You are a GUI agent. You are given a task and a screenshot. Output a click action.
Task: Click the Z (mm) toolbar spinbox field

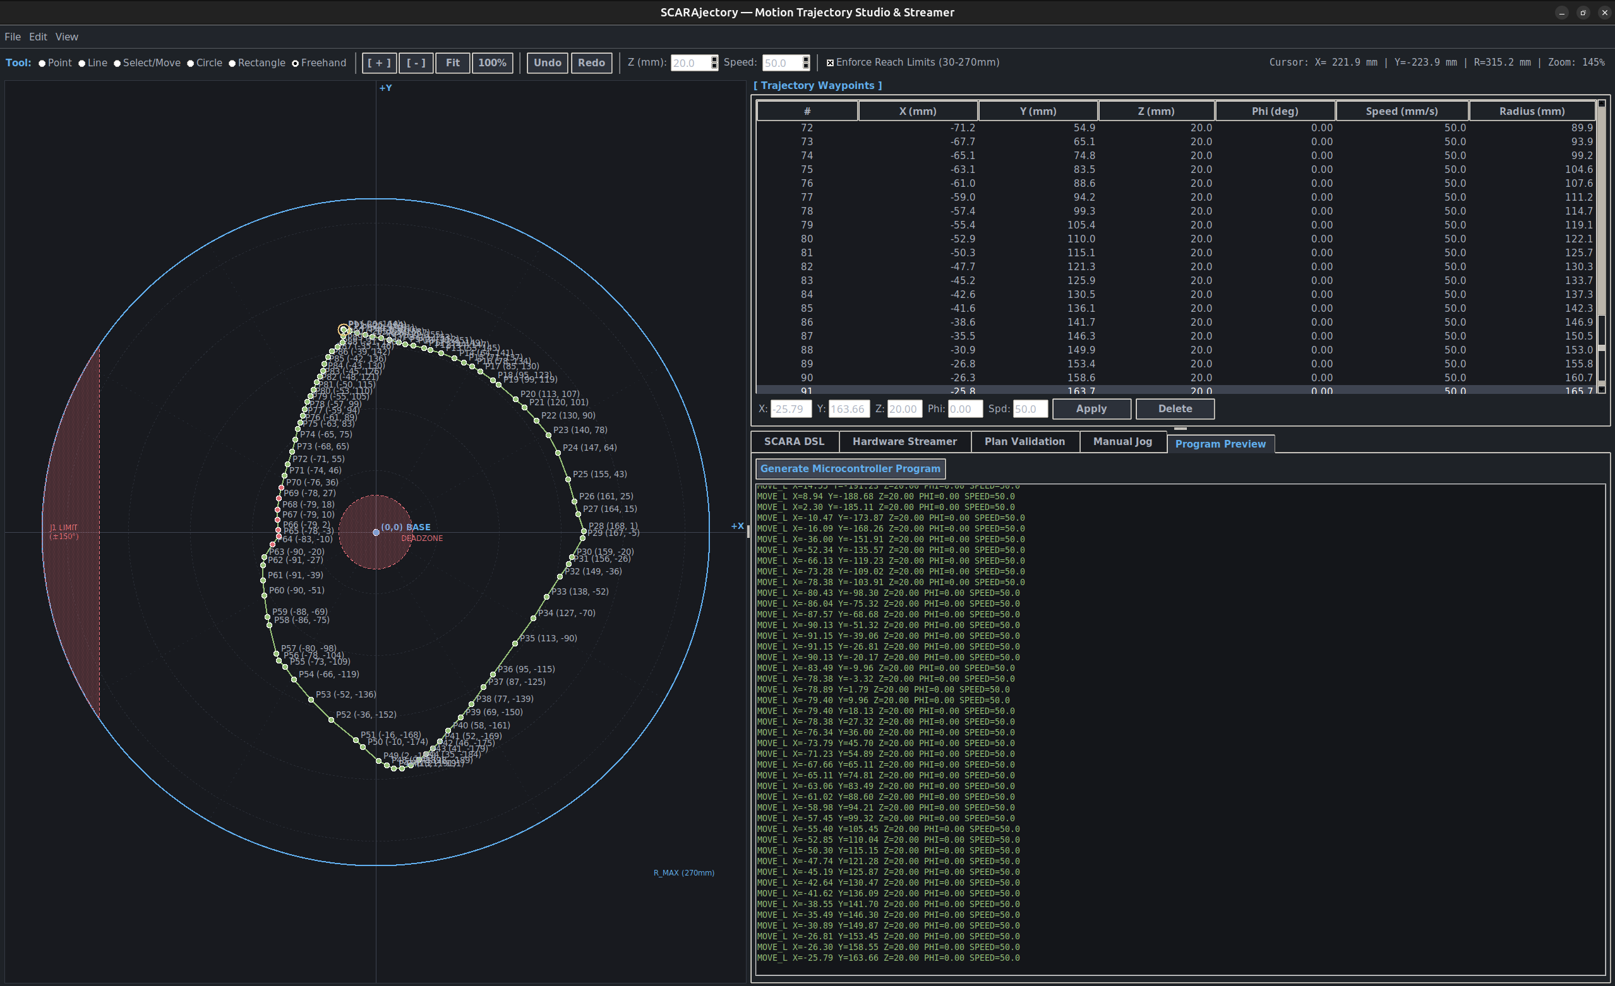point(690,63)
